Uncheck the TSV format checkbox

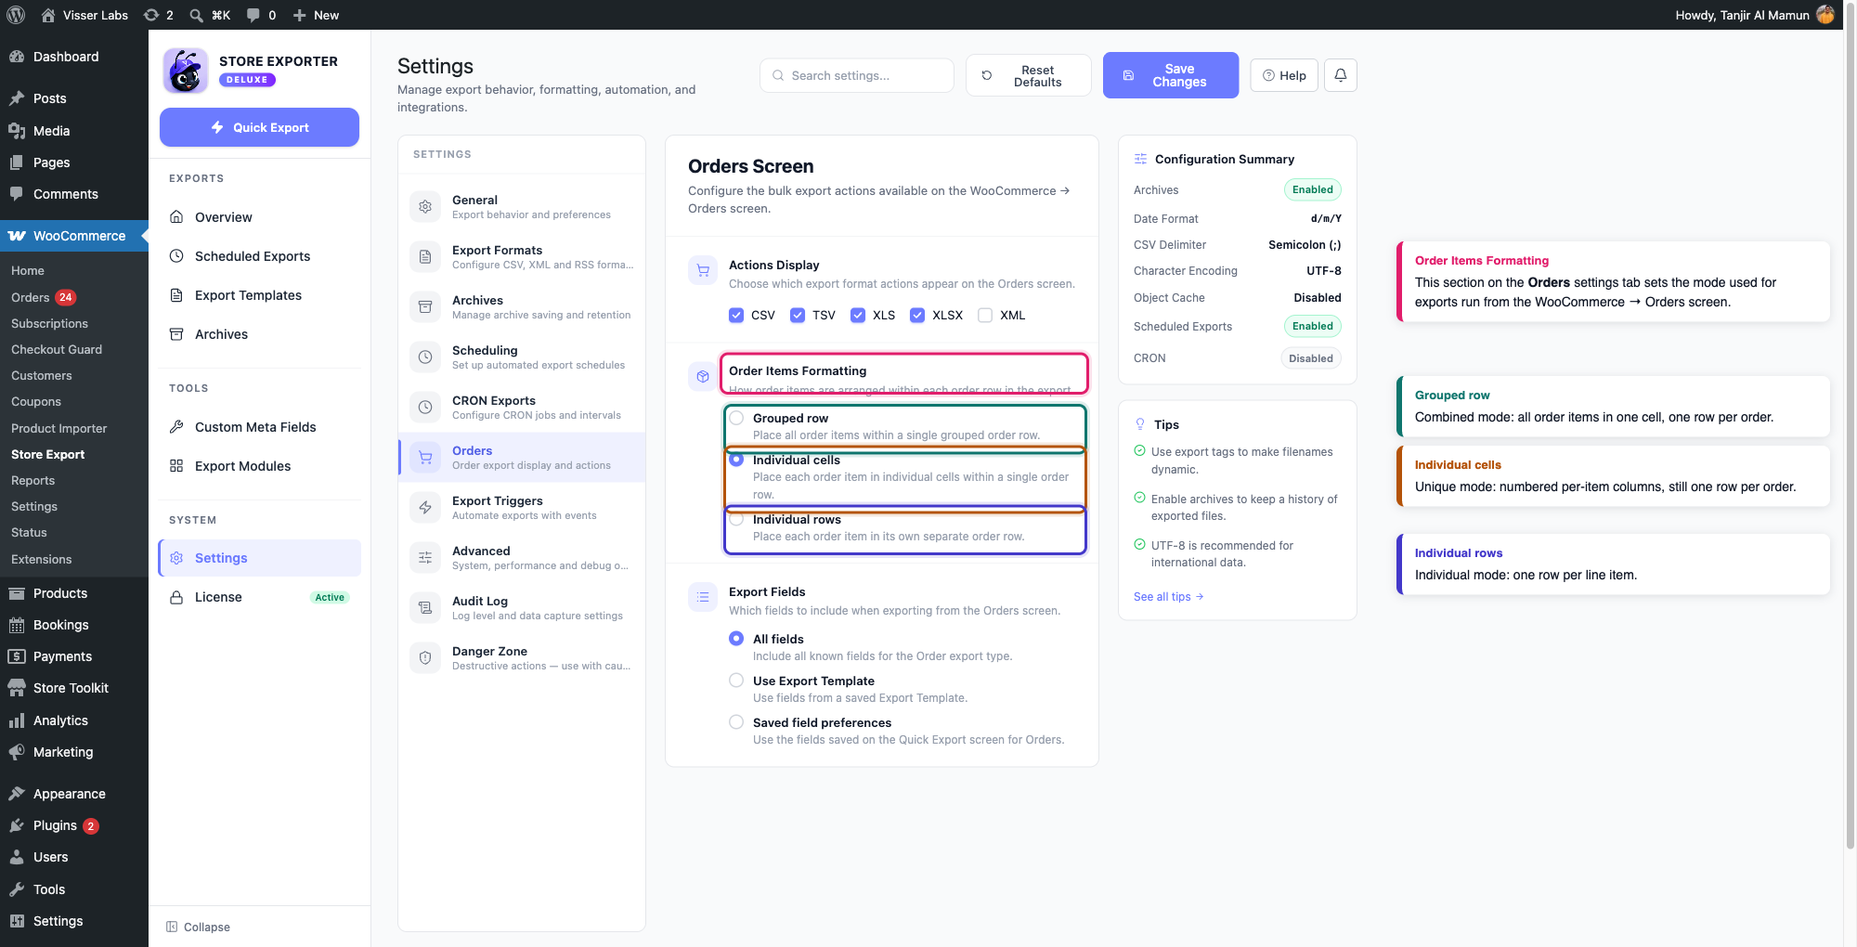click(798, 316)
